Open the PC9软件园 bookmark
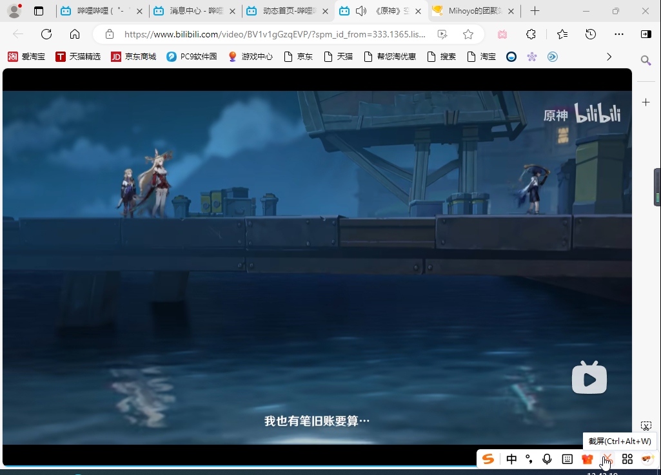661x475 pixels. pyautogui.click(x=192, y=57)
